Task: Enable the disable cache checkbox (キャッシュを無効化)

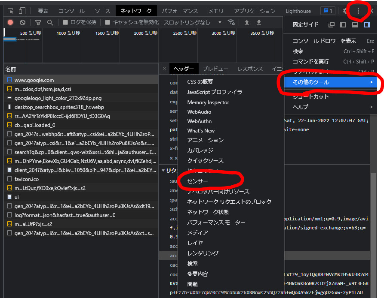Action: click(107, 22)
